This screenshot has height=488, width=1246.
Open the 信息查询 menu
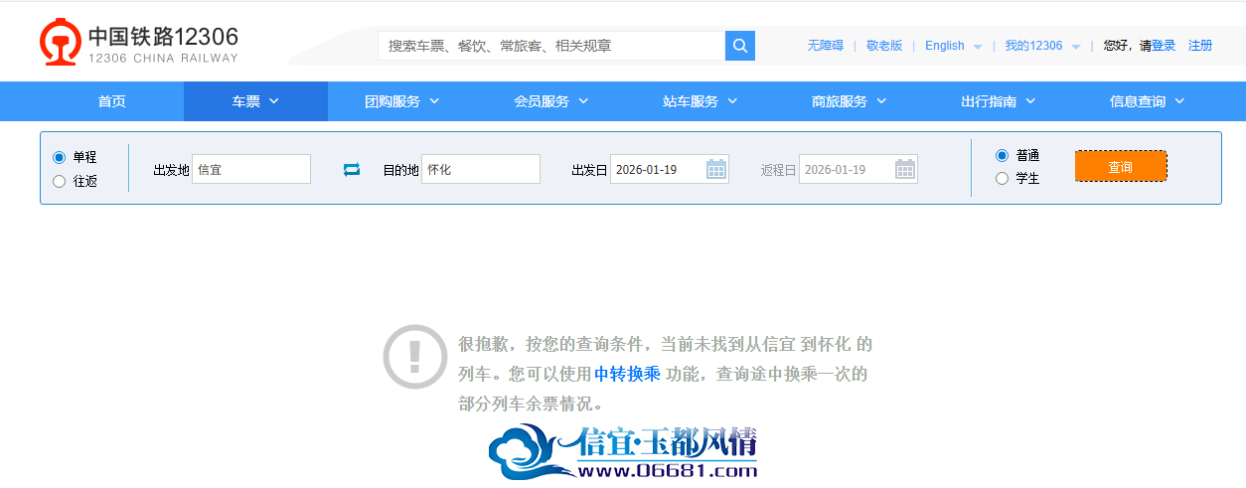point(1148,101)
